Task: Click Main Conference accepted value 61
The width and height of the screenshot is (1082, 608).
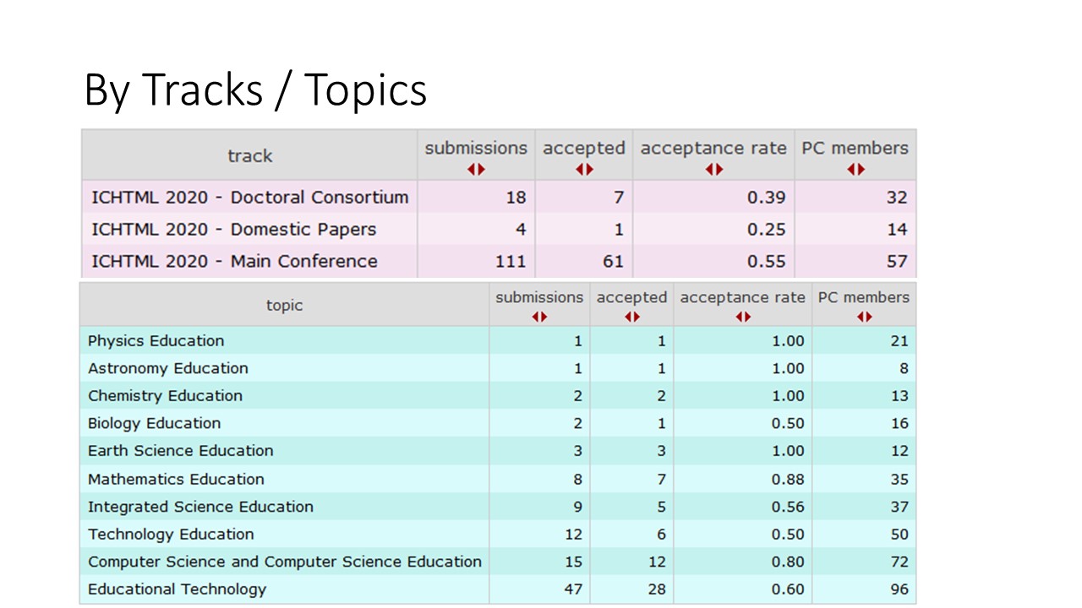Action: click(613, 261)
